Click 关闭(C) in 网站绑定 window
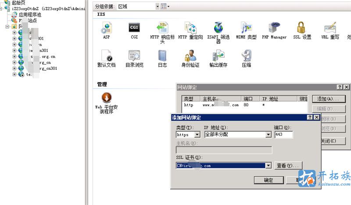 coord(333,141)
